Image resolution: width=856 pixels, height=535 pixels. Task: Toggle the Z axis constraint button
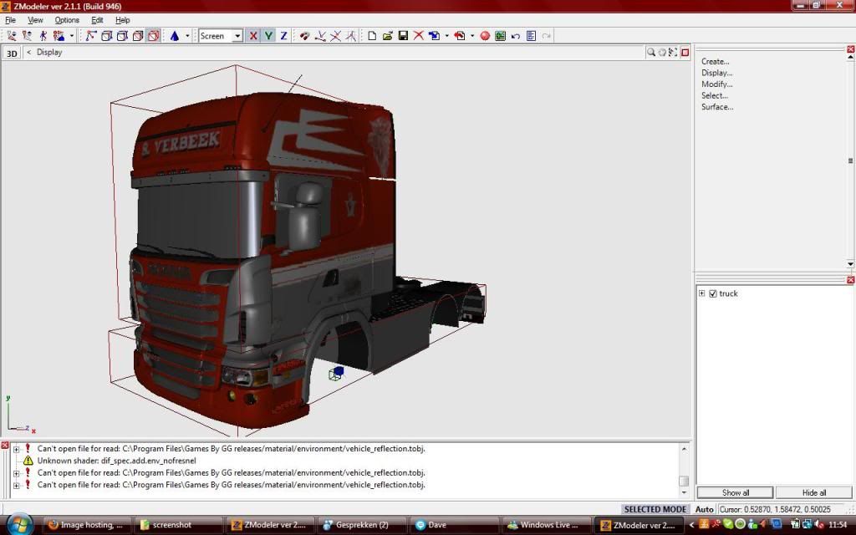point(284,36)
